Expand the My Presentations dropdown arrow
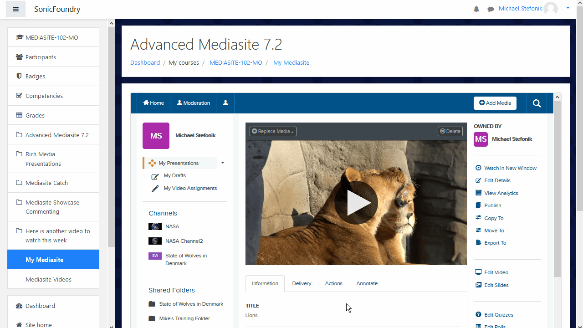Screen dimensions: 583x328 tap(223, 163)
